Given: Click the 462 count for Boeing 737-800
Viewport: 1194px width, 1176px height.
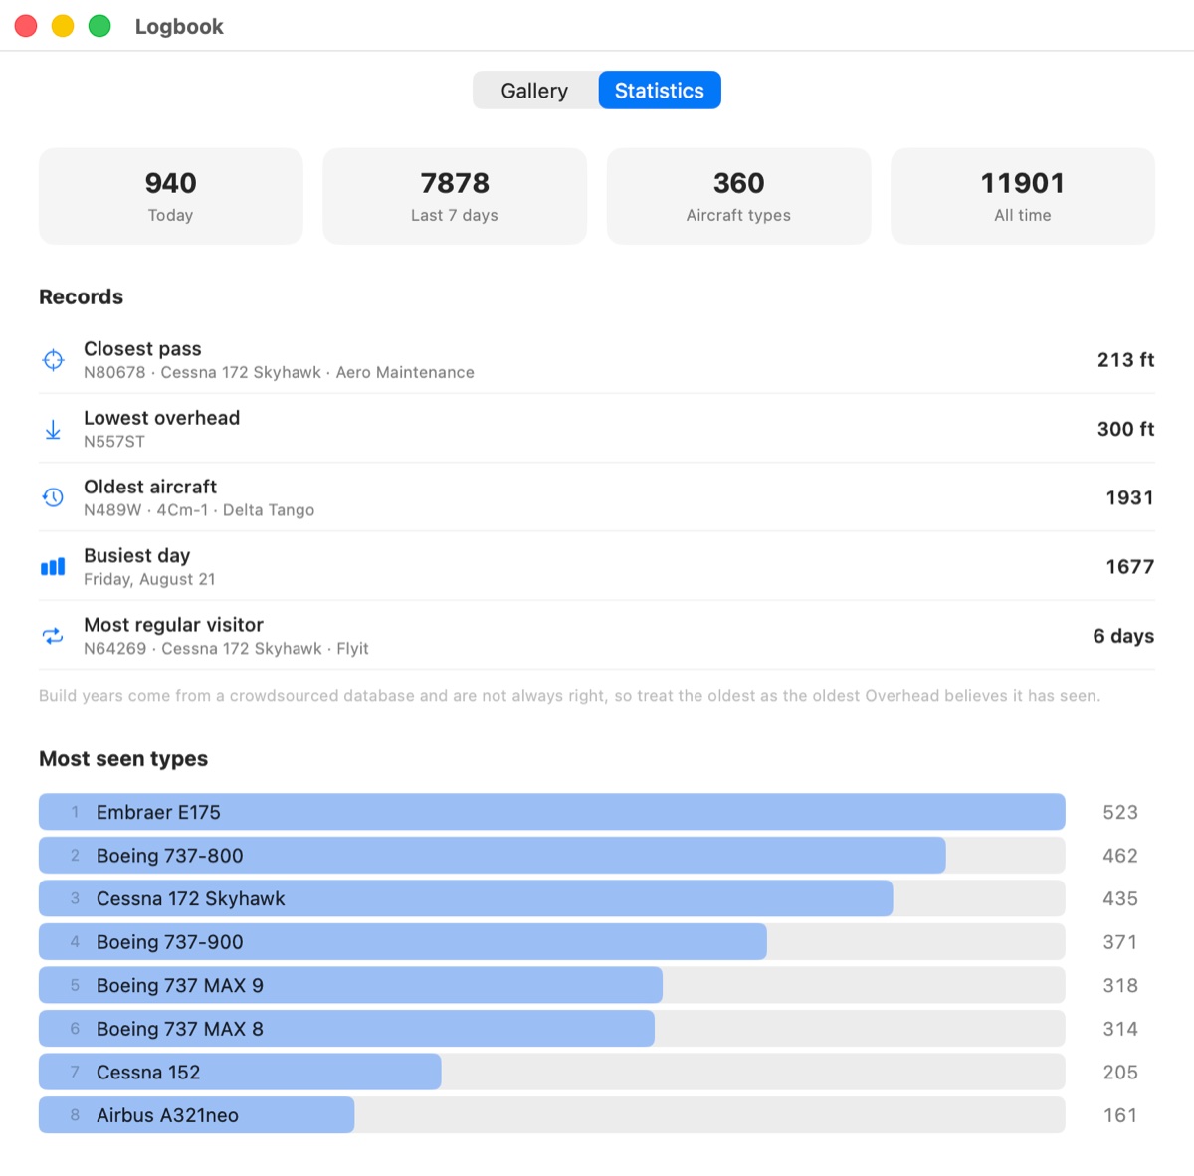Looking at the screenshot, I should point(1120,856).
